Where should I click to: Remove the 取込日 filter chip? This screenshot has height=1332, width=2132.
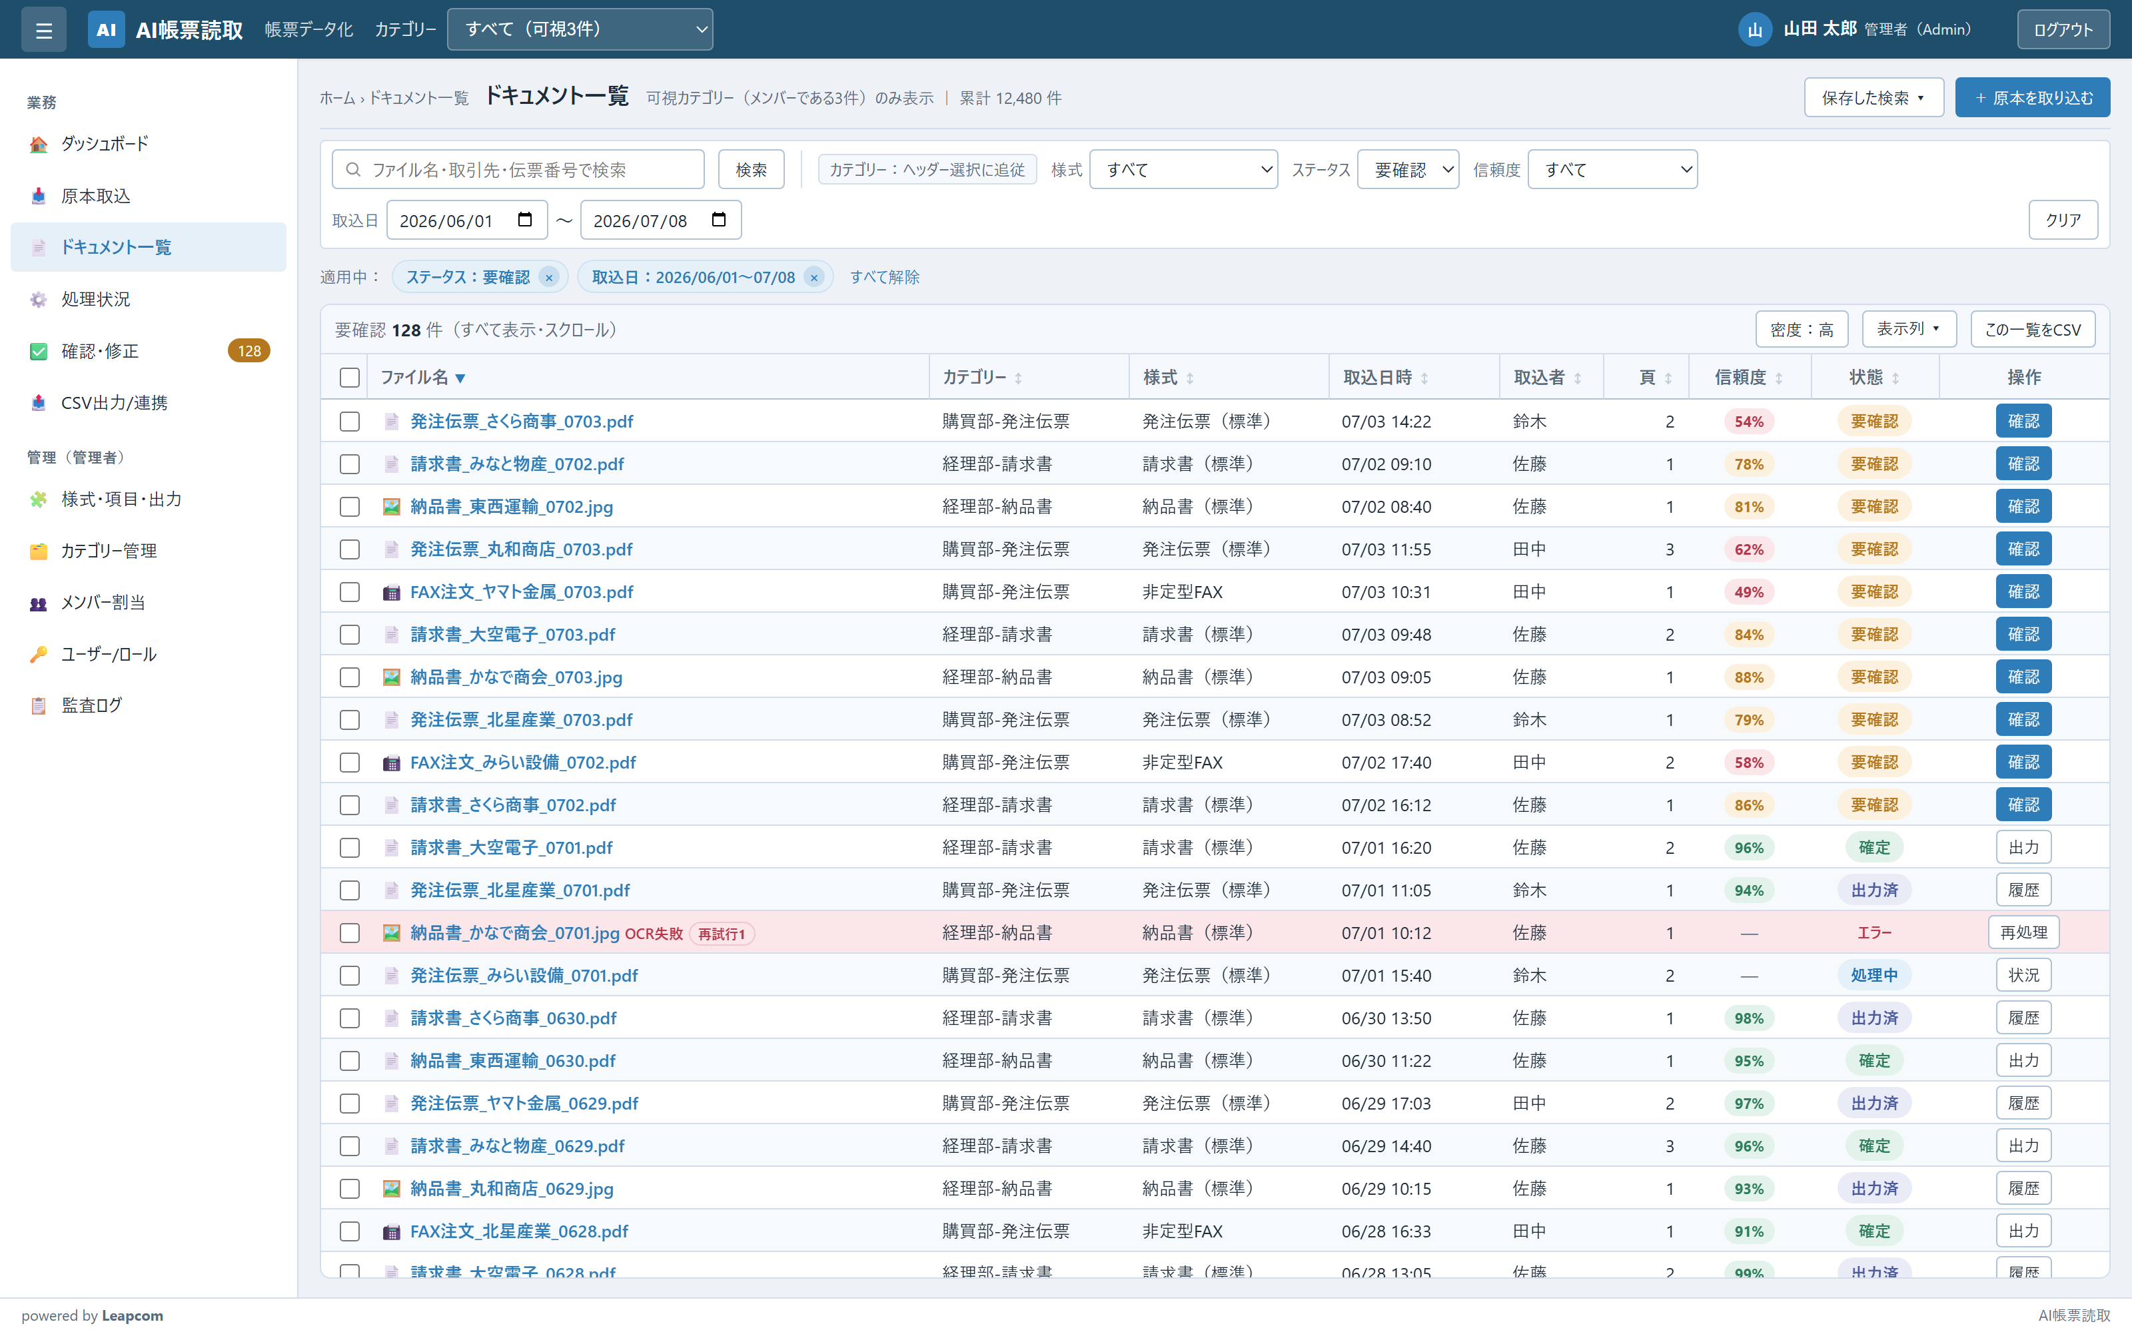coord(814,278)
